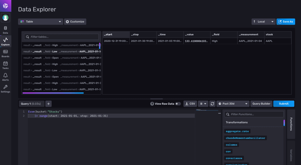Select the Query 1 tab
301x165 pixels.
[x=31, y=104]
